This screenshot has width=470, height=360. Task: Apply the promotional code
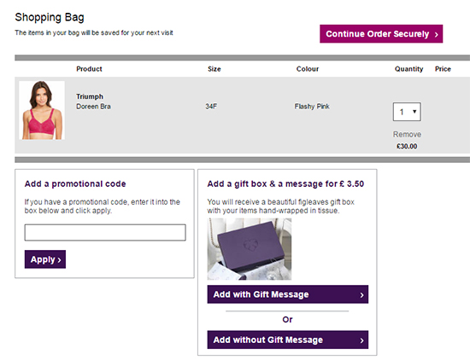point(45,259)
